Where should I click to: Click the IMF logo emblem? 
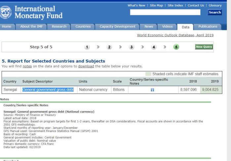pos(6,12)
